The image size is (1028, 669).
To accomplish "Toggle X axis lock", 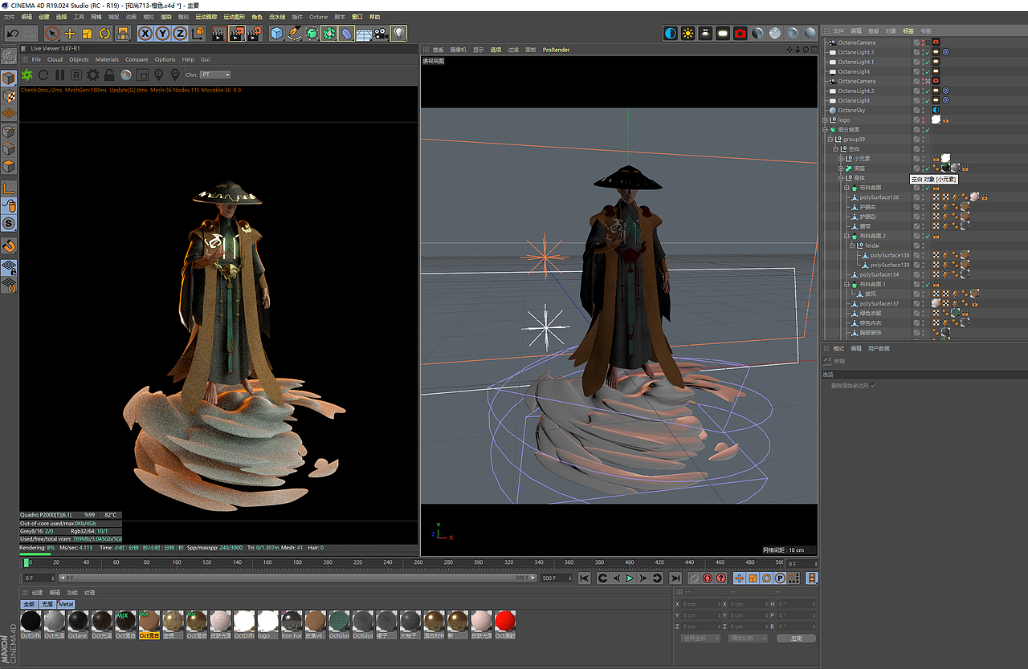I will click(x=145, y=33).
